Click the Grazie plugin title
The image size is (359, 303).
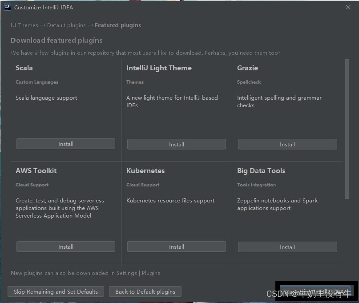(247, 68)
